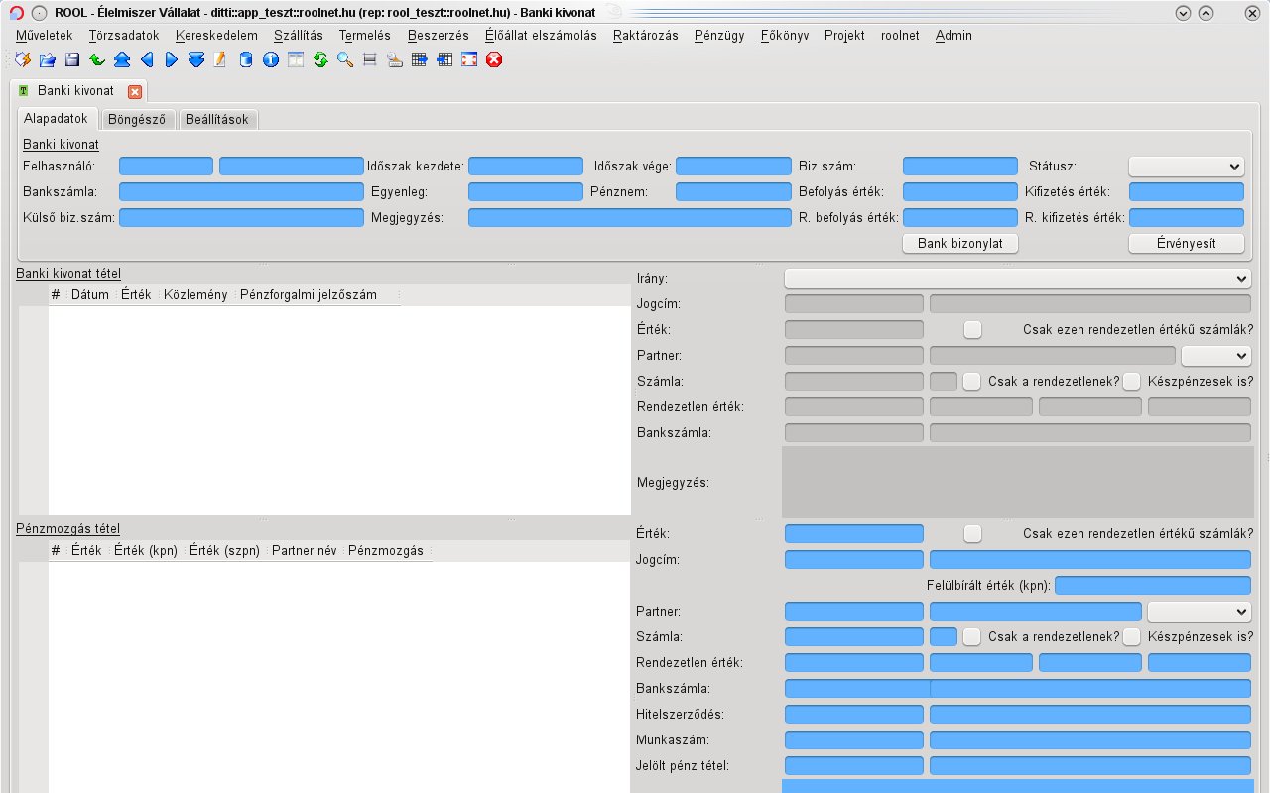The height and width of the screenshot is (793, 1270).
Task: Close the Banki kivonat tab
Action: point(135,91)
